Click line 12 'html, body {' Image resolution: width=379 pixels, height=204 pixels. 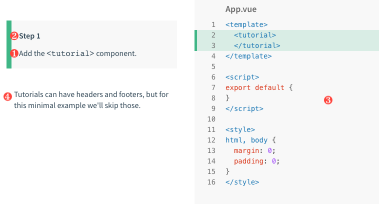coord(250,140)
